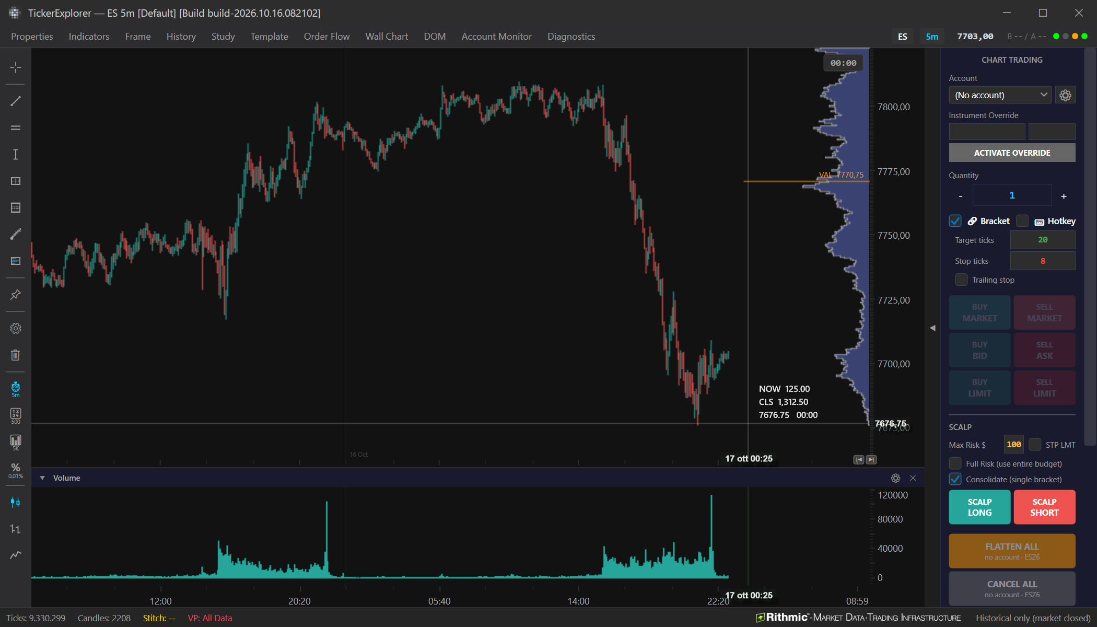Decrease Quantity with the minus button
The image size is (1097, 627).
(960, 196)
